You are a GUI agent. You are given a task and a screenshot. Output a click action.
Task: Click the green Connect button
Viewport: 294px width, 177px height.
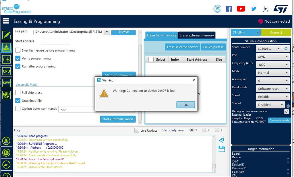tap(276, 32)
